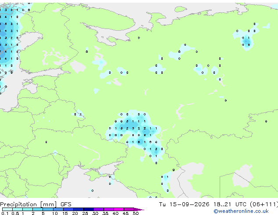The image size is (278, 215).
Task: Click the legend value label 35
Action: pos(105,213)
